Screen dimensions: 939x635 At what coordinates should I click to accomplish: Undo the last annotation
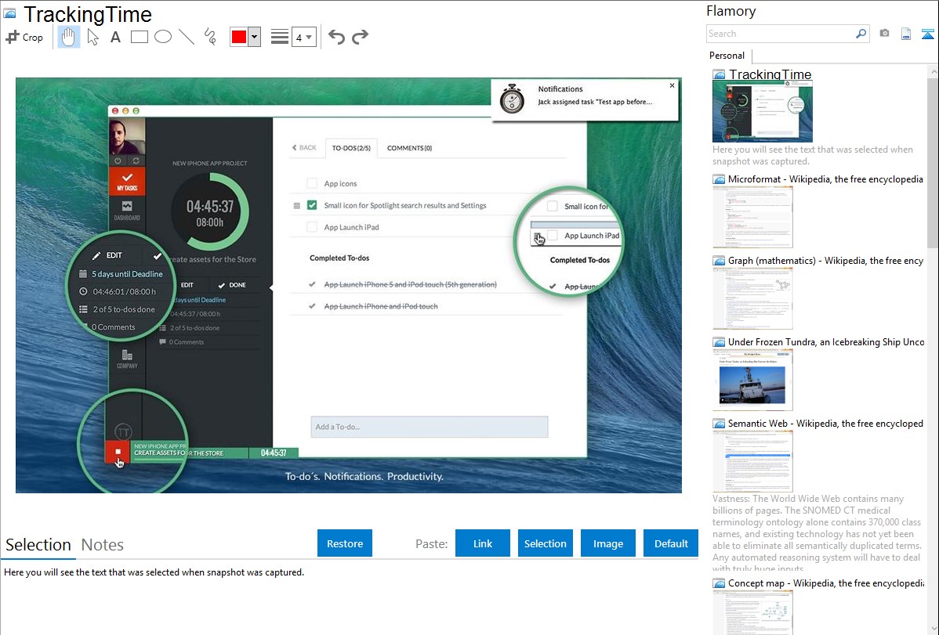click(336, 37)
